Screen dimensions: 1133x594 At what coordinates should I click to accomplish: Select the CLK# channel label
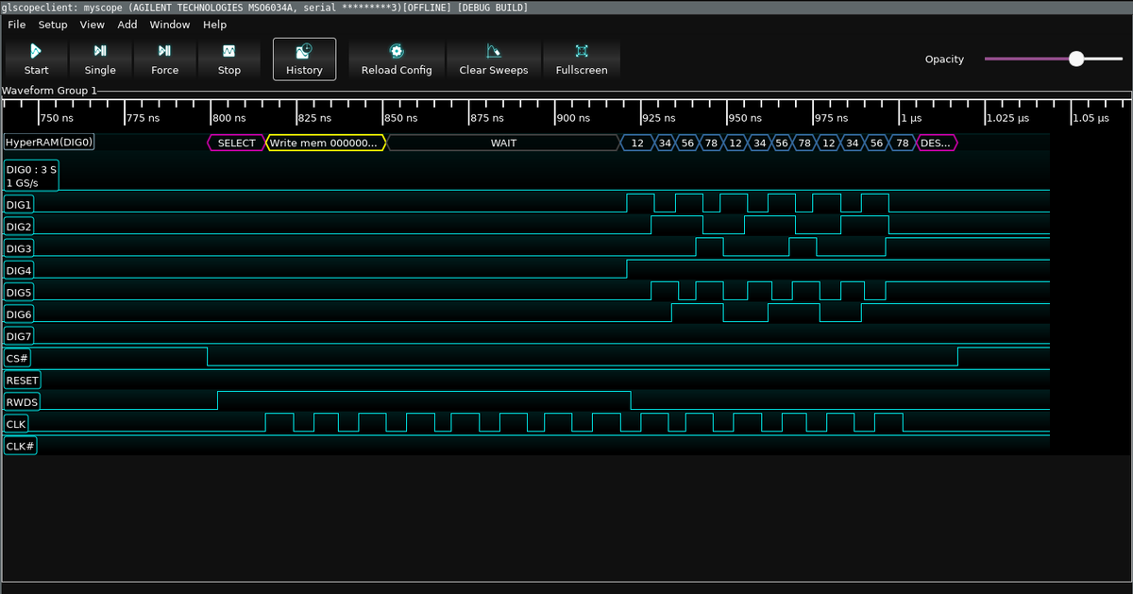pos(21,446)
